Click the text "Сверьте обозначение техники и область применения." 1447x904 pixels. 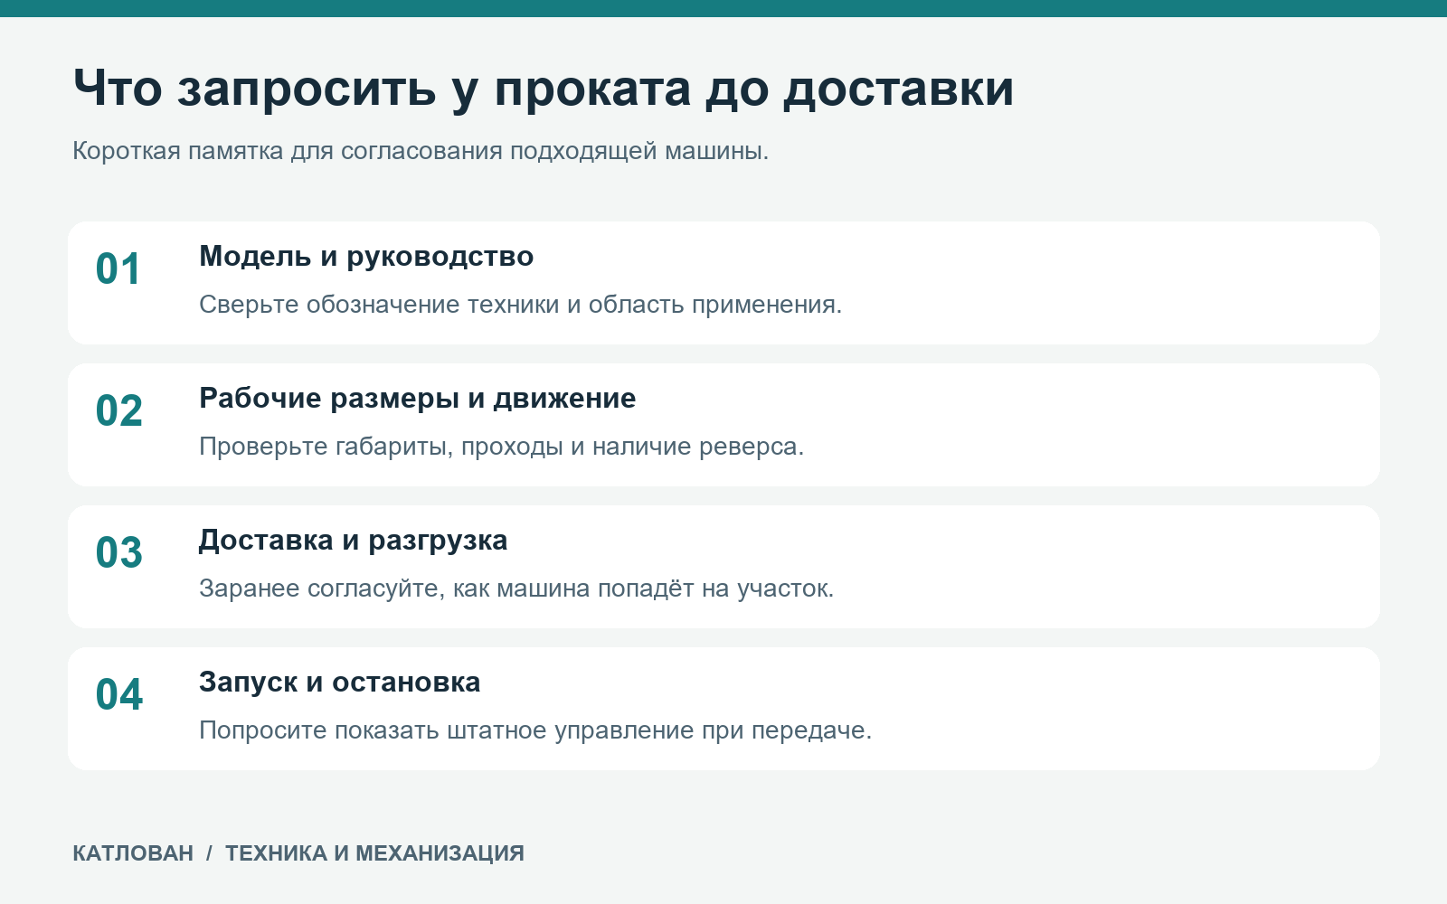tap(520, 305)
